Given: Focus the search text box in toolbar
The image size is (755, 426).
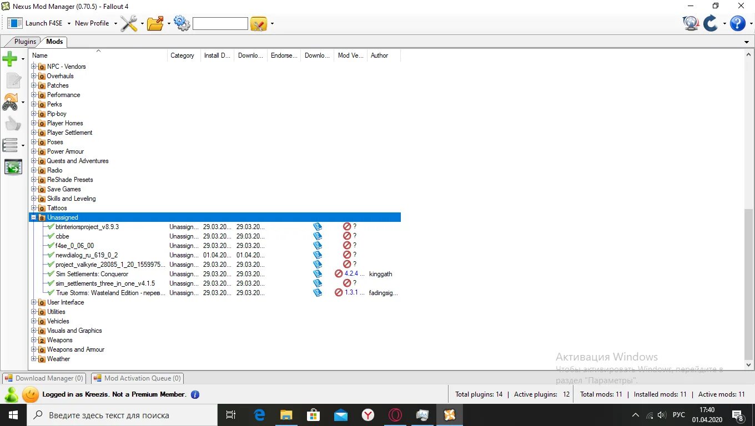Looking at the screenshot, I should coord(220,23).
